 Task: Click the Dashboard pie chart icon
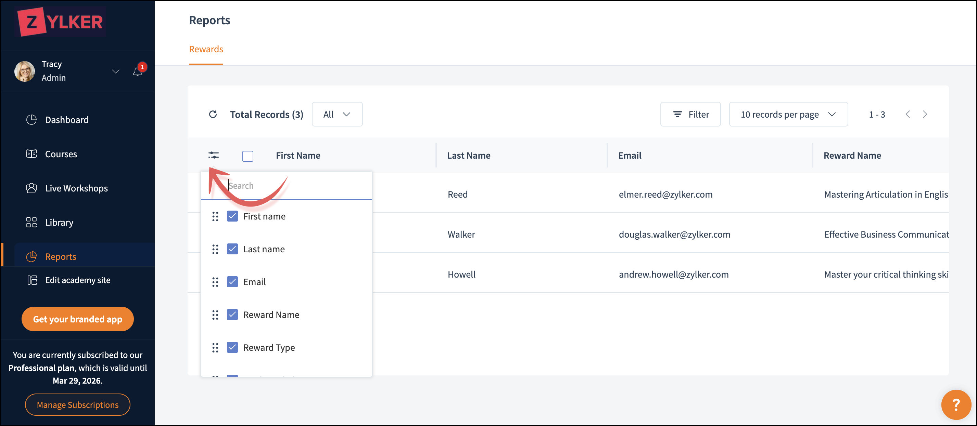click(x=31, y=120)
